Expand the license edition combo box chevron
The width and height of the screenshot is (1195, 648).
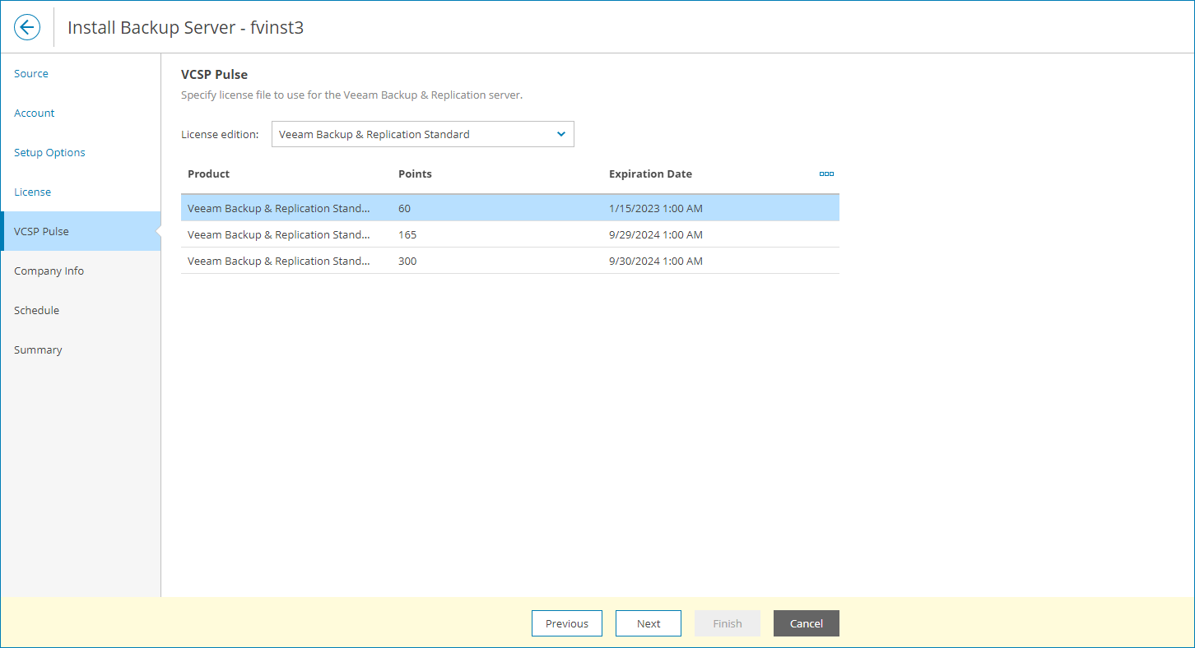coord(561,133)
